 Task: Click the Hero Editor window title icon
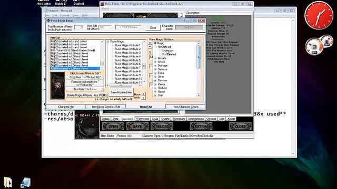[x=102, y=4]
